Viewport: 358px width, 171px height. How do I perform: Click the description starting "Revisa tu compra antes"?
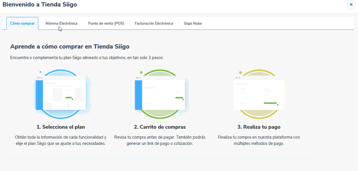[x=160, y=140]
